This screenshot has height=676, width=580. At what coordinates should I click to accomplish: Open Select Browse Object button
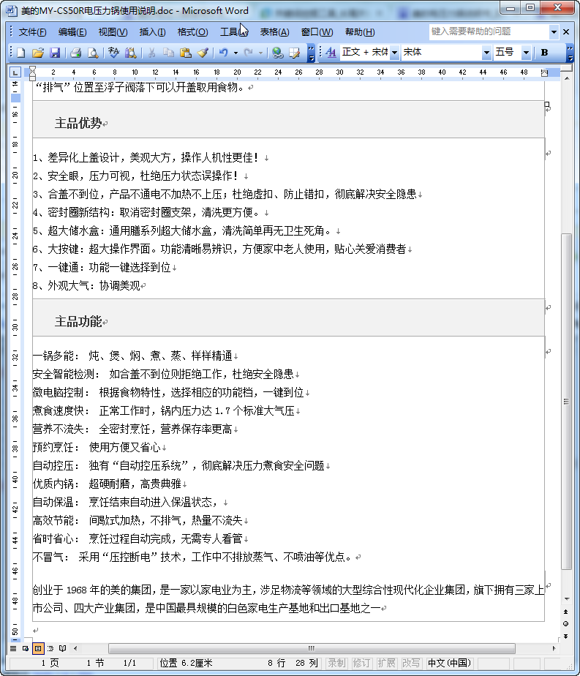click(x=566, y=624)
